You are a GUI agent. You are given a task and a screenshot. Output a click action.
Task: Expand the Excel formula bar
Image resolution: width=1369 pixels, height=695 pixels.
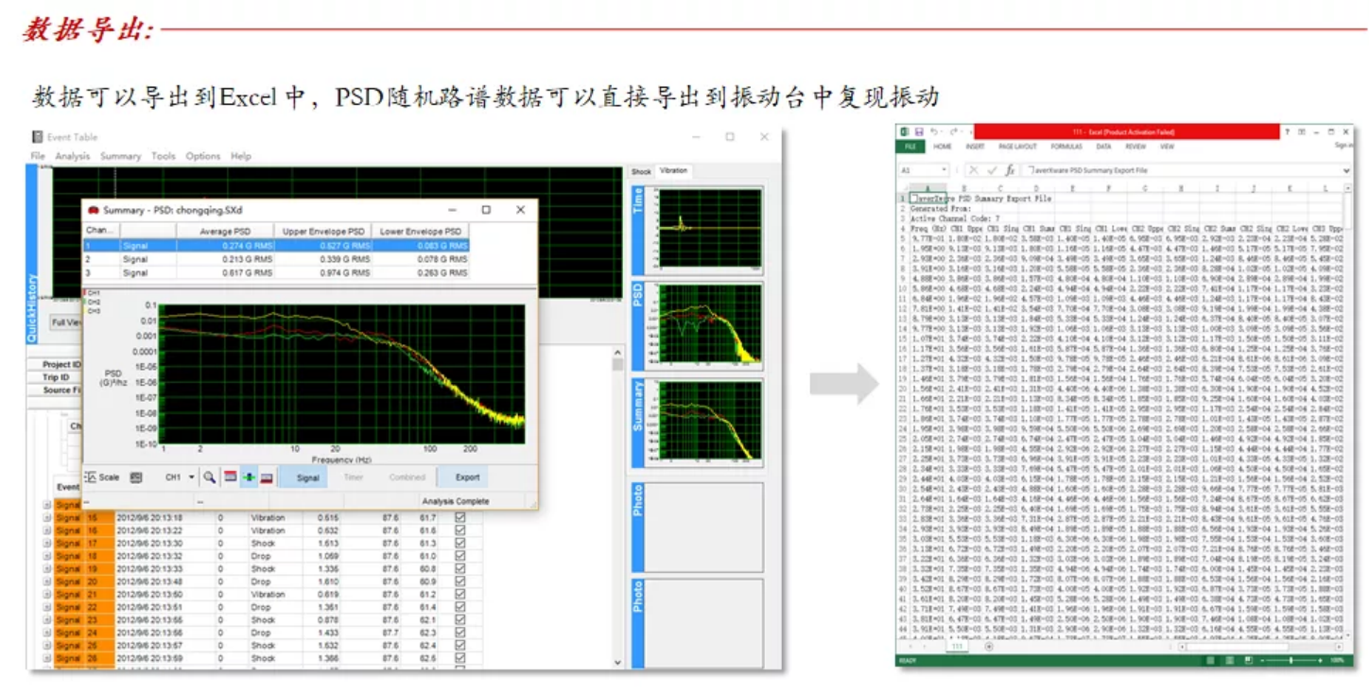point(1346,170)
